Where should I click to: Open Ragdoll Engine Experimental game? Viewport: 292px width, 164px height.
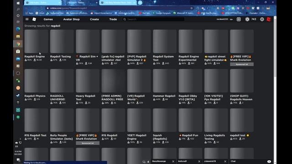[x=190, y=41]
